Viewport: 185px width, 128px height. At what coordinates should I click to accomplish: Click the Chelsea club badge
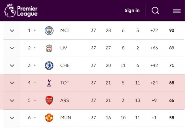[49, 66]
